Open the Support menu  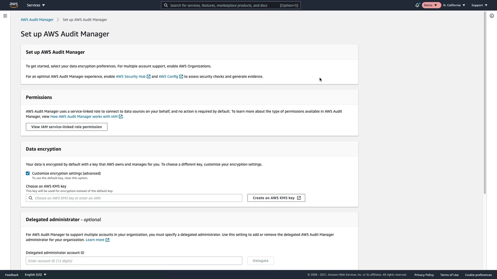click(x=479, y=5)
